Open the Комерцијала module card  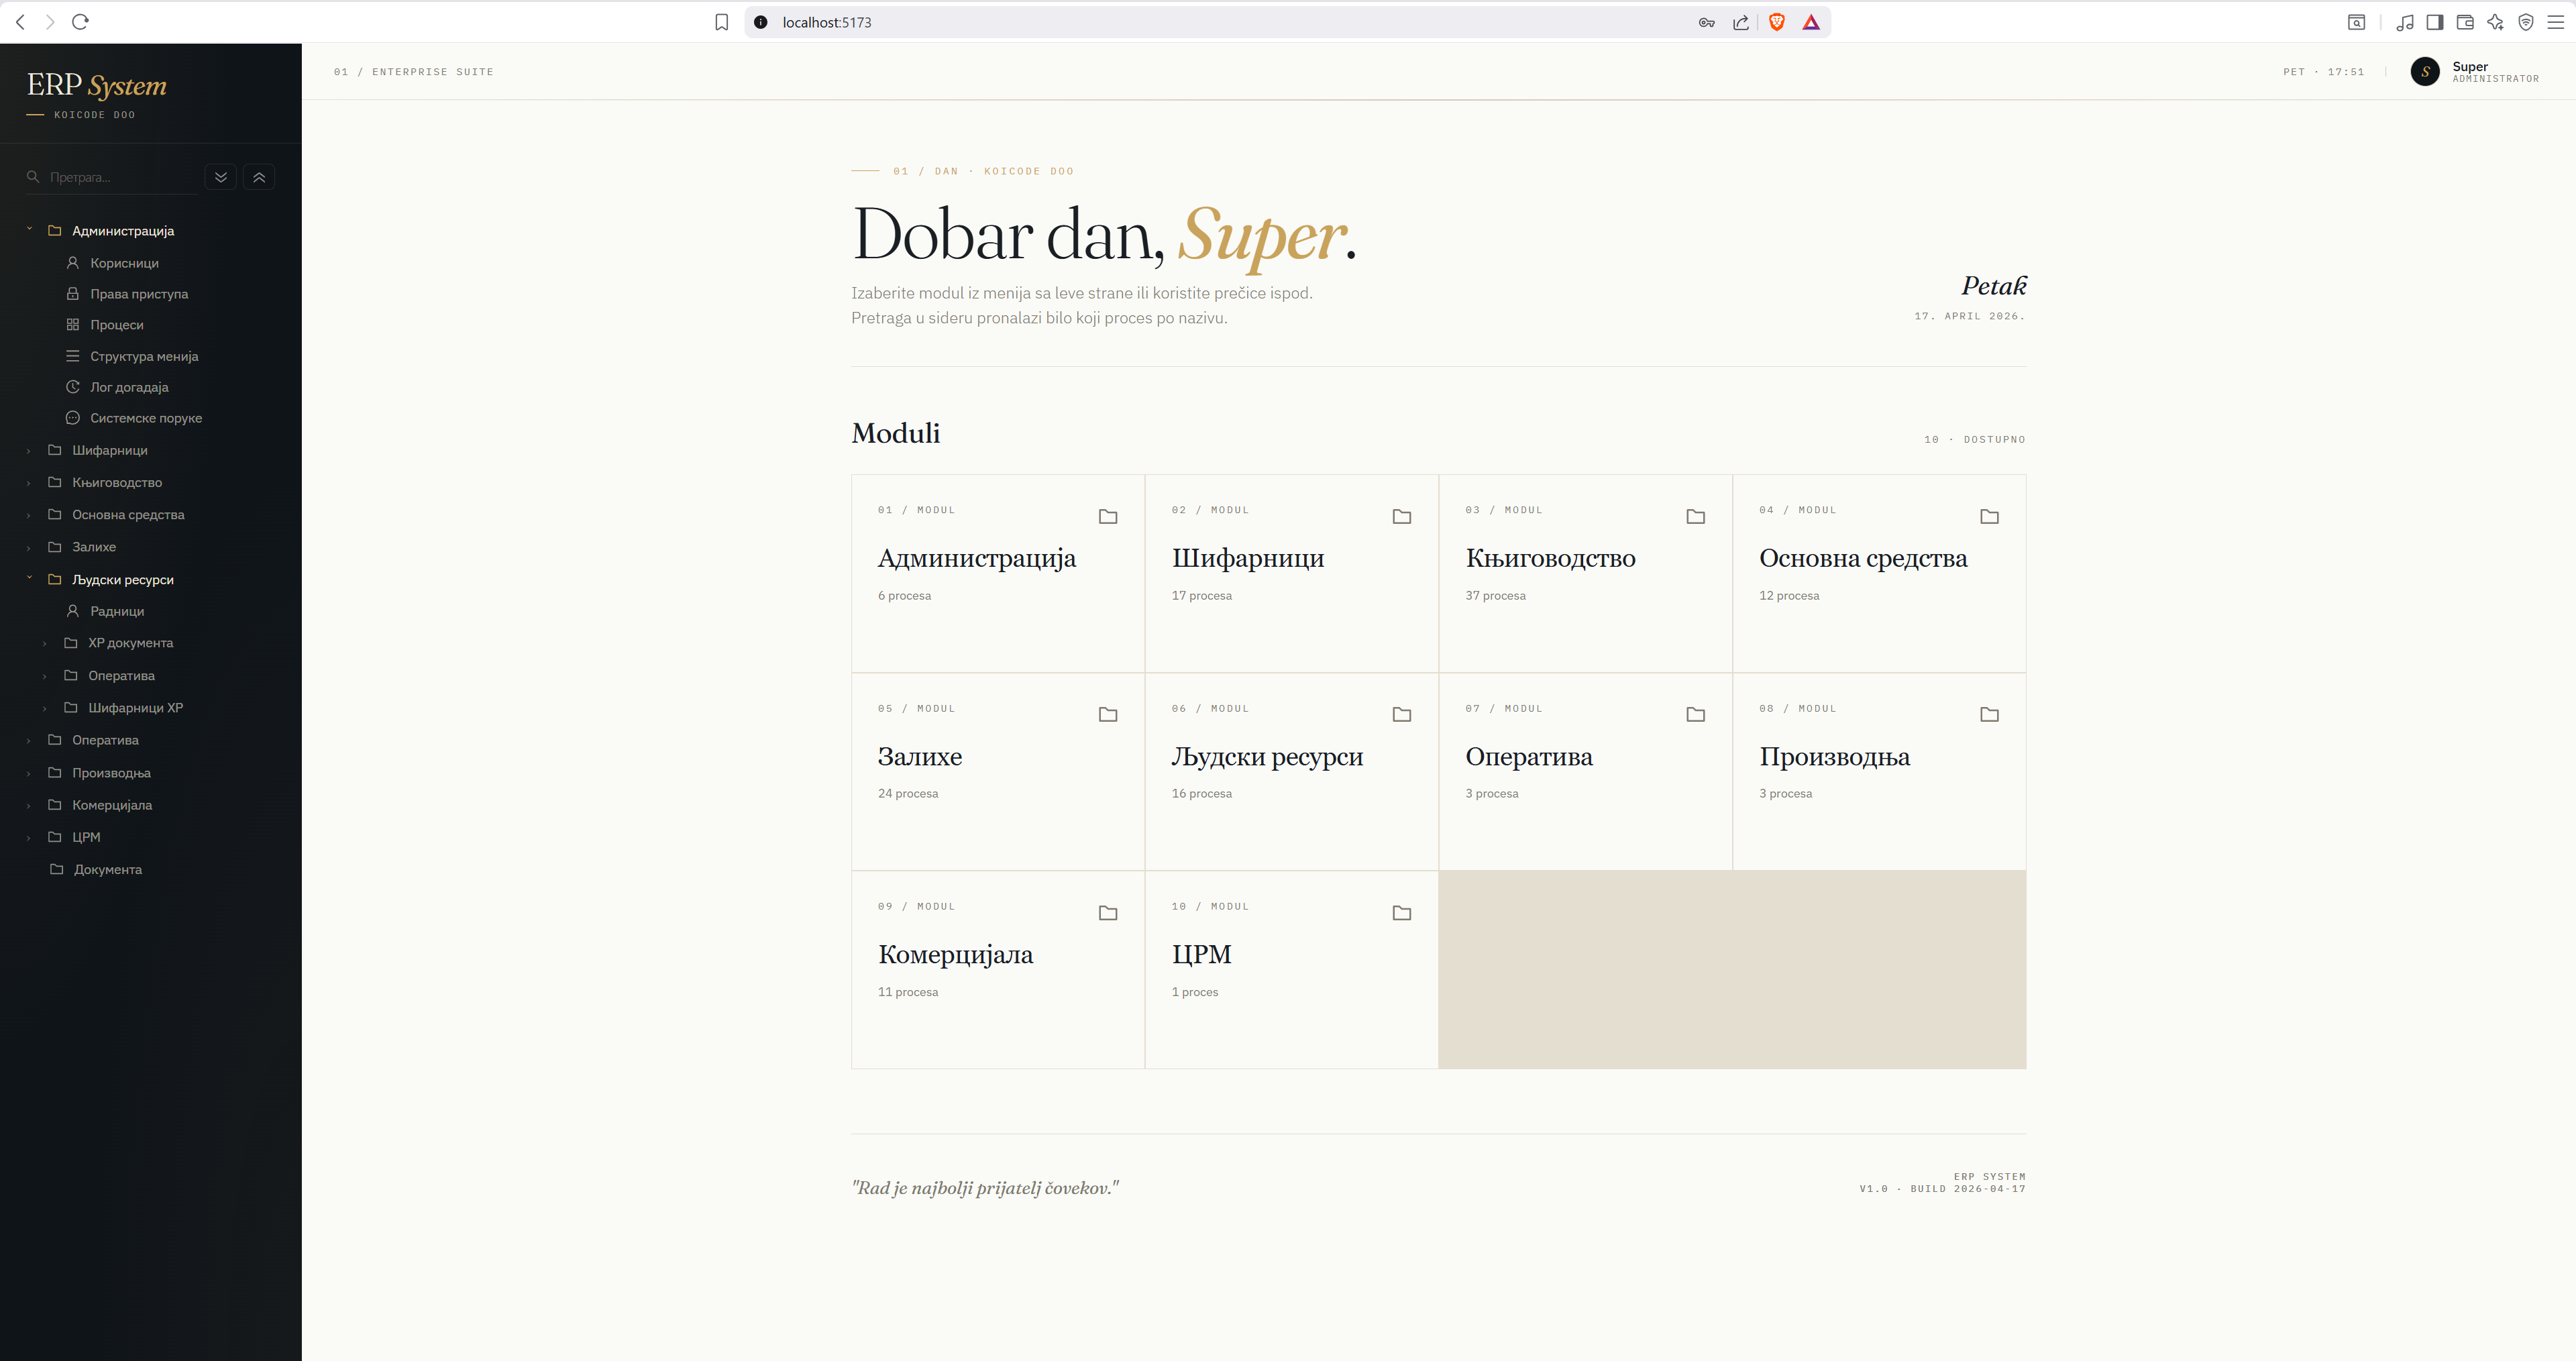[998, 969]
